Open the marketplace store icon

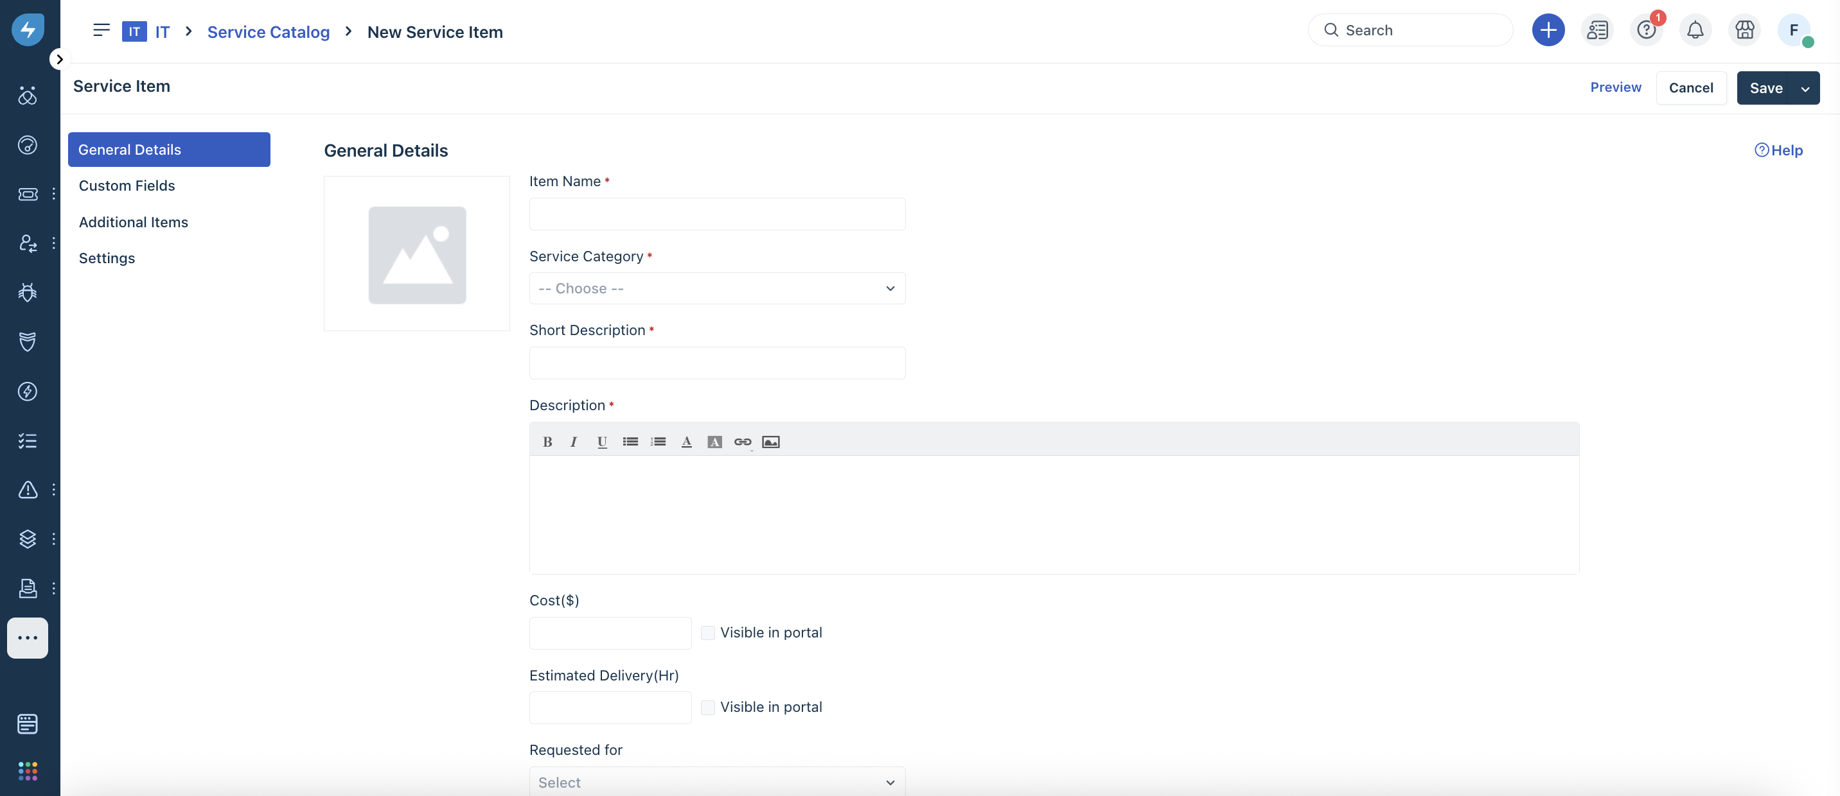coord(1744,30)
